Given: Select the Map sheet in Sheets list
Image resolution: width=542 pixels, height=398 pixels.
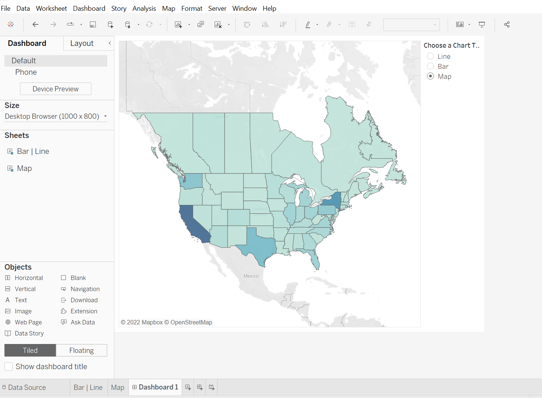Looking at the screenshot, I should coord(24,168).
